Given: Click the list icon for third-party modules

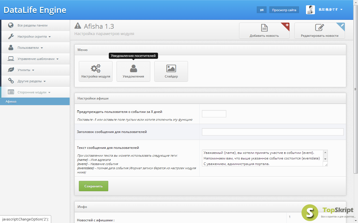Looking at the screenshot, I should click(x=11, y=92).
